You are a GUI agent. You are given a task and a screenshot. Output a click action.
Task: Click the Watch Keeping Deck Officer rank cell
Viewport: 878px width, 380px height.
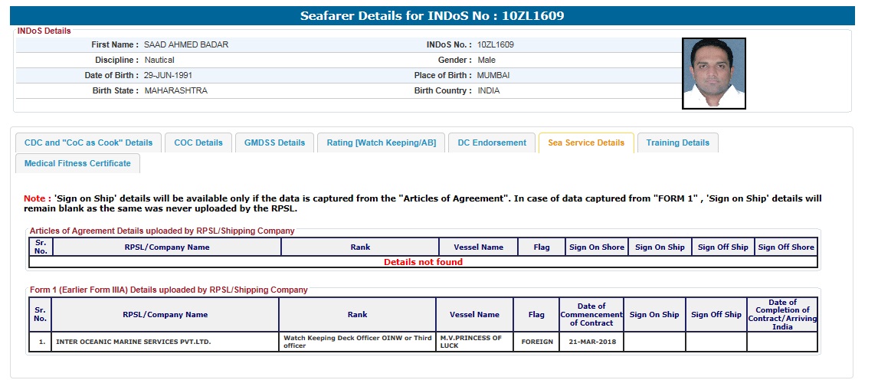[358, 342]
